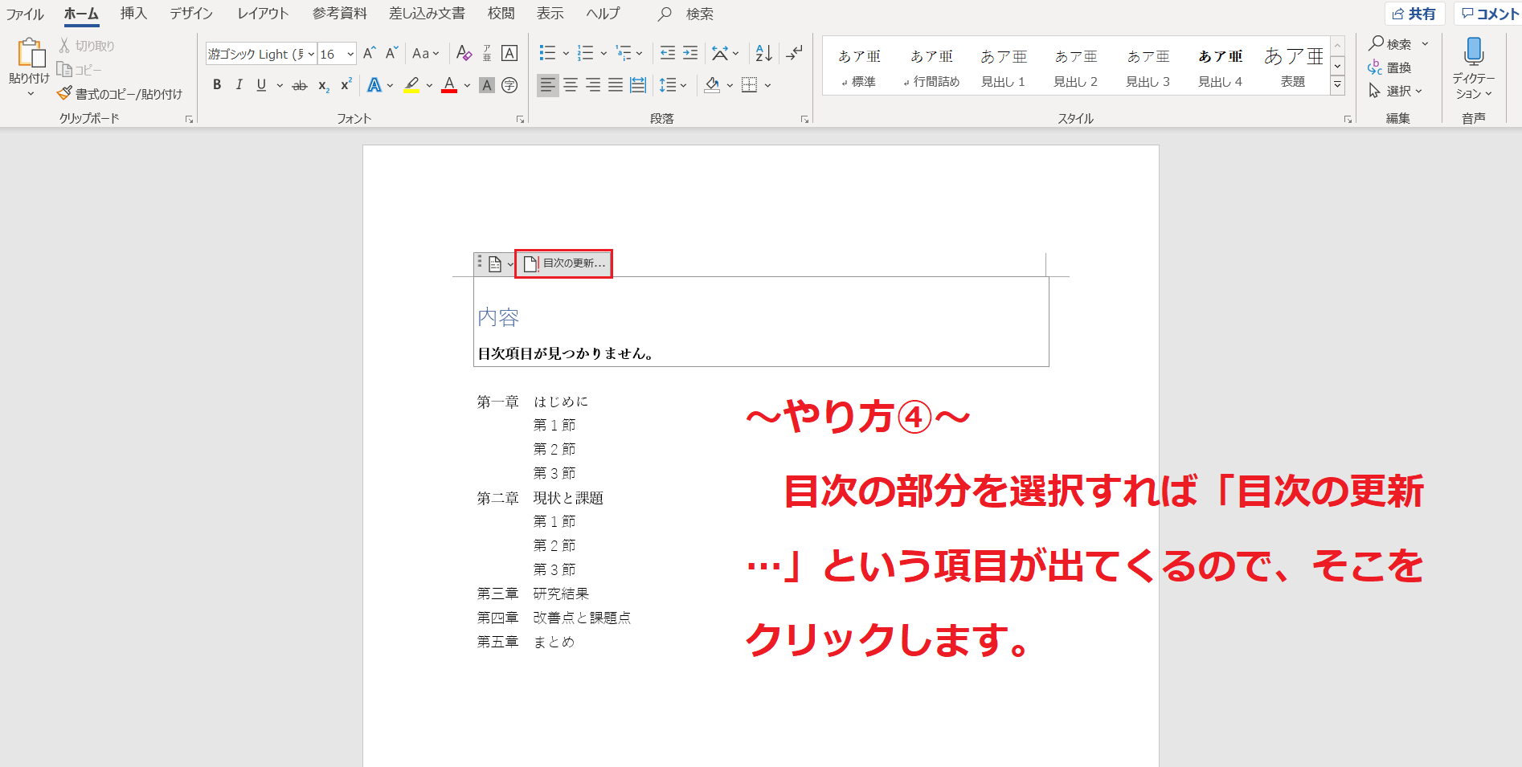Screen dimensions: 1522x767
Task: Open the font size dropdown showing 16
Action: 350,54
